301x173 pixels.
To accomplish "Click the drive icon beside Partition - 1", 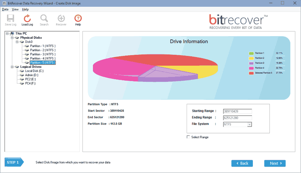I will (x=27, y=46).
